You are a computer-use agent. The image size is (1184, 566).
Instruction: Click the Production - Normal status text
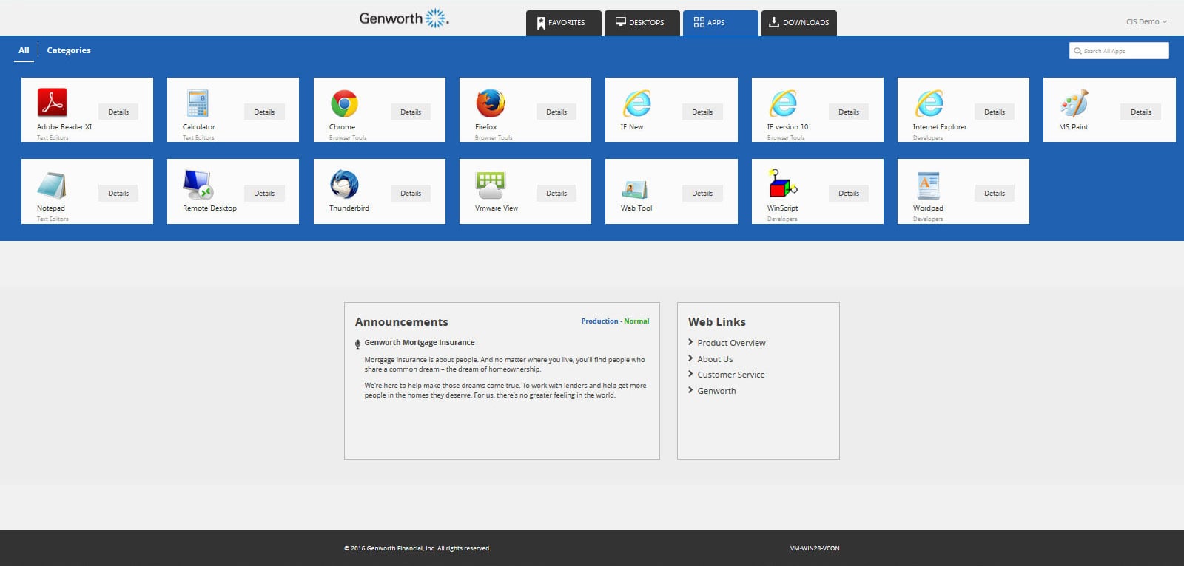615,321
